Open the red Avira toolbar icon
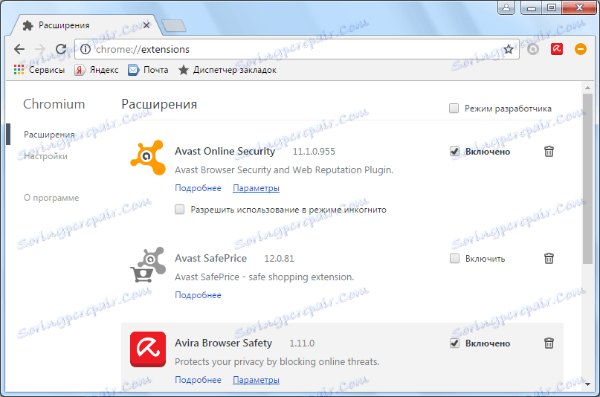 557,49
